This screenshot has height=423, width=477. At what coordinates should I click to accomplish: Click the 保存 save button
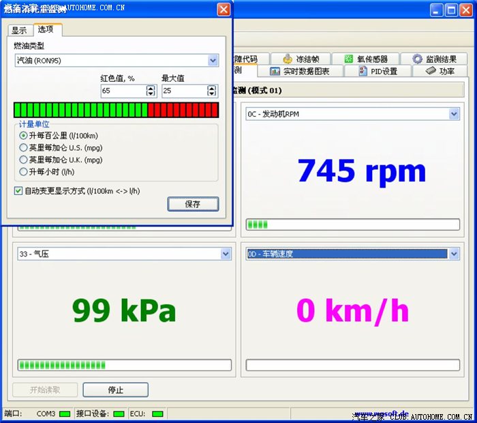pos(193,204)
